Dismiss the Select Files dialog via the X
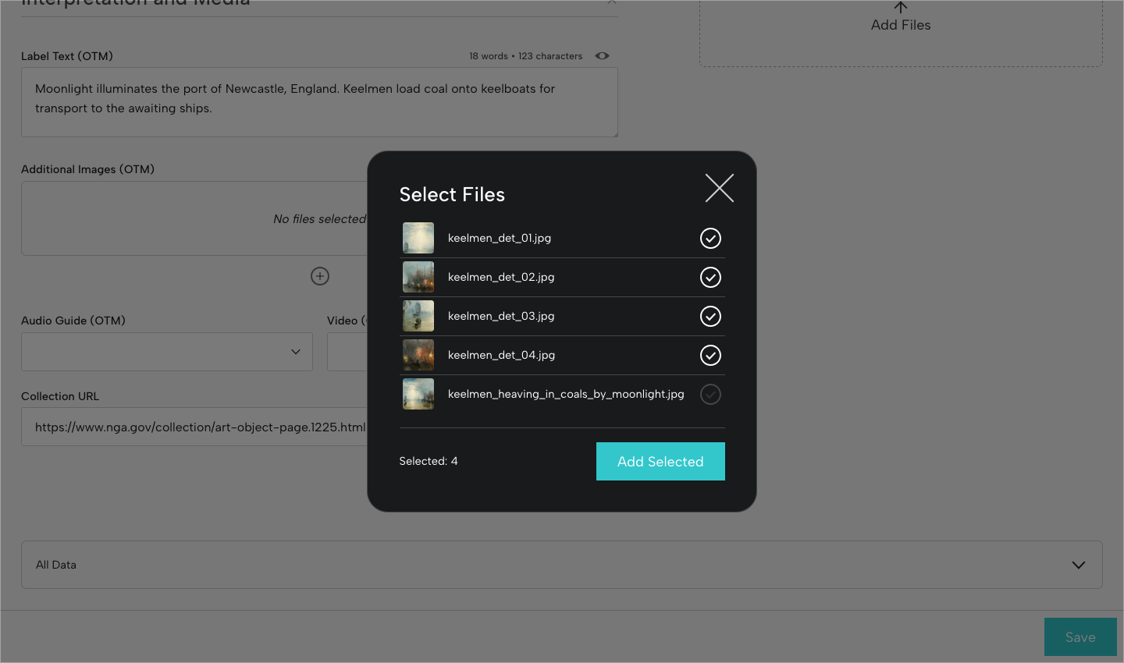The width and height of the screenshot is (1124, 663). click(x=719, y=187)
